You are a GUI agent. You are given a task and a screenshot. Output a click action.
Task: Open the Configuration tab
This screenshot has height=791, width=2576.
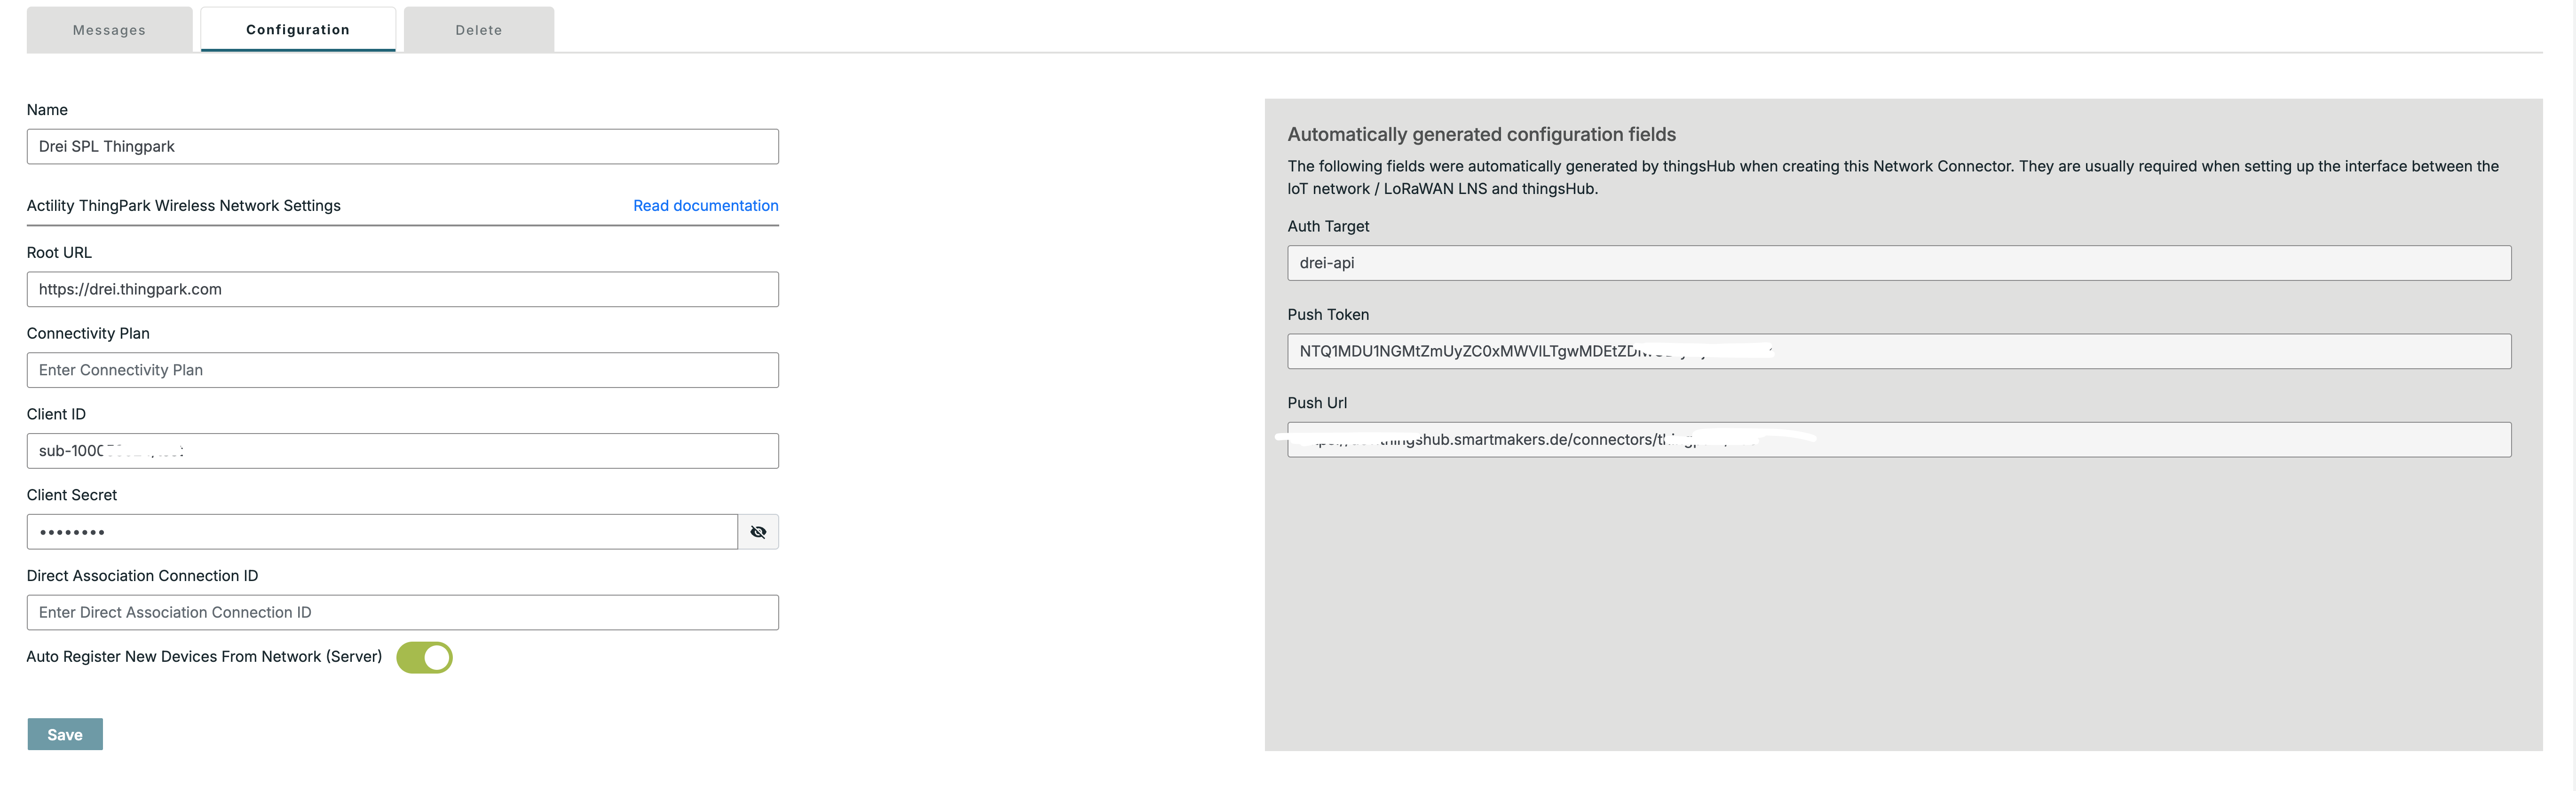(x=298, y=30)
